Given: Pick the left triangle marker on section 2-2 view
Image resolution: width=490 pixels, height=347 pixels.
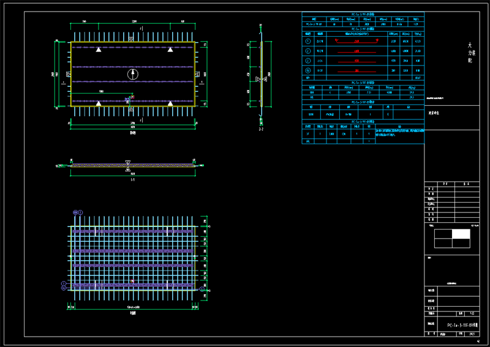Looking at the screenshot, I should (258, 79).
